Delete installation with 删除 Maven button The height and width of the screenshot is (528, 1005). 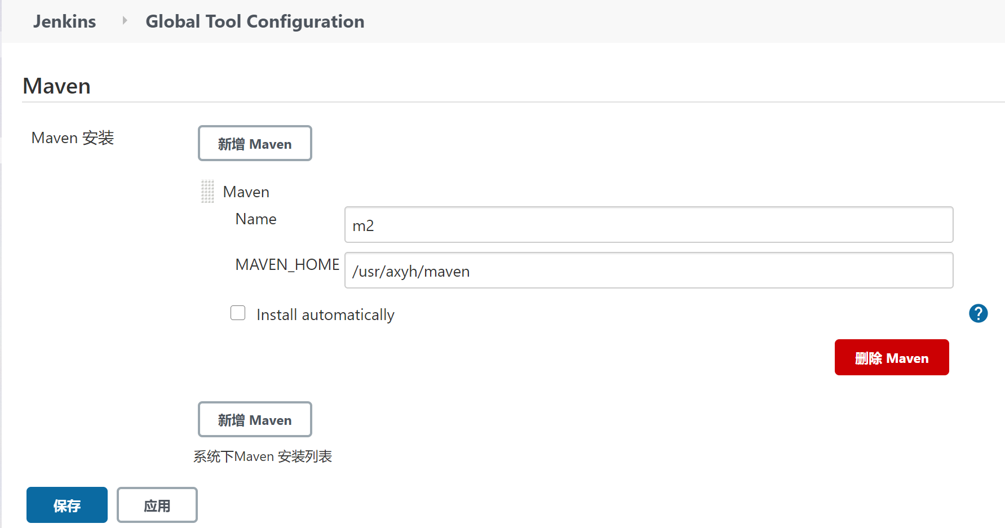pyautogui.click(x=892, y=357)
